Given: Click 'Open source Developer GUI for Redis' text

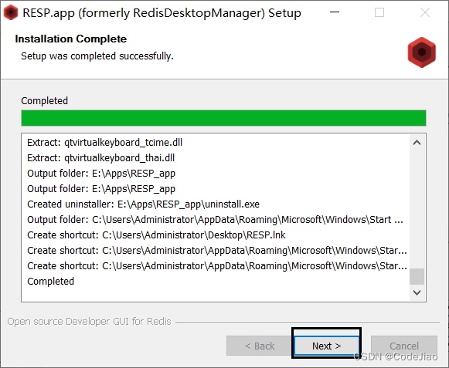Looking at the screenshot, I should (89, 322).
